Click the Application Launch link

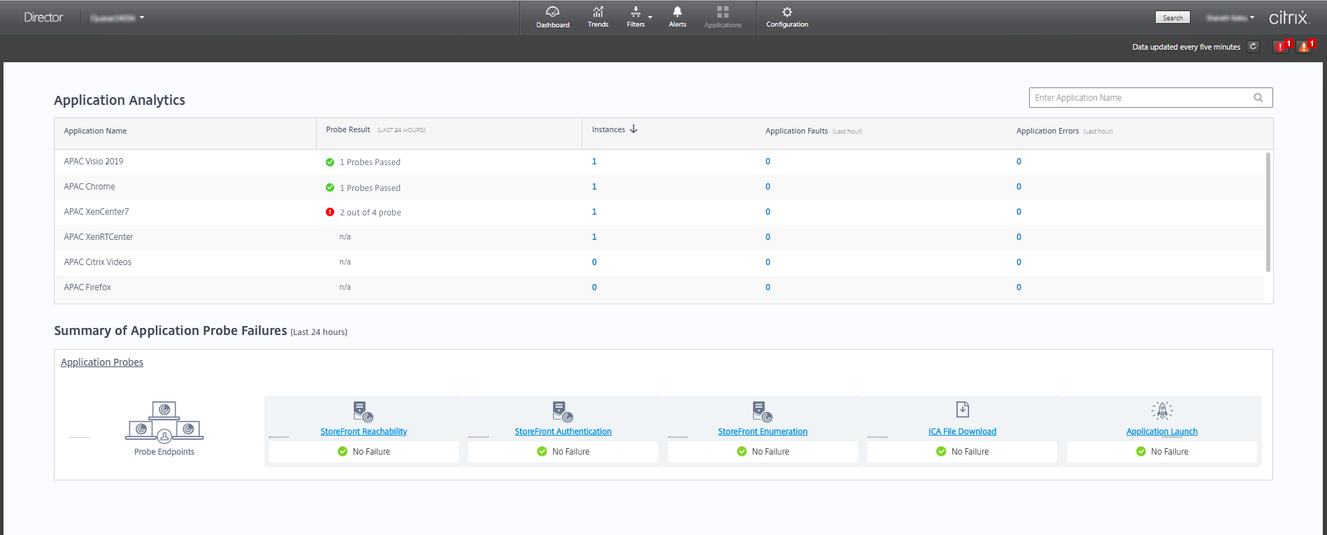point(1161,431)
